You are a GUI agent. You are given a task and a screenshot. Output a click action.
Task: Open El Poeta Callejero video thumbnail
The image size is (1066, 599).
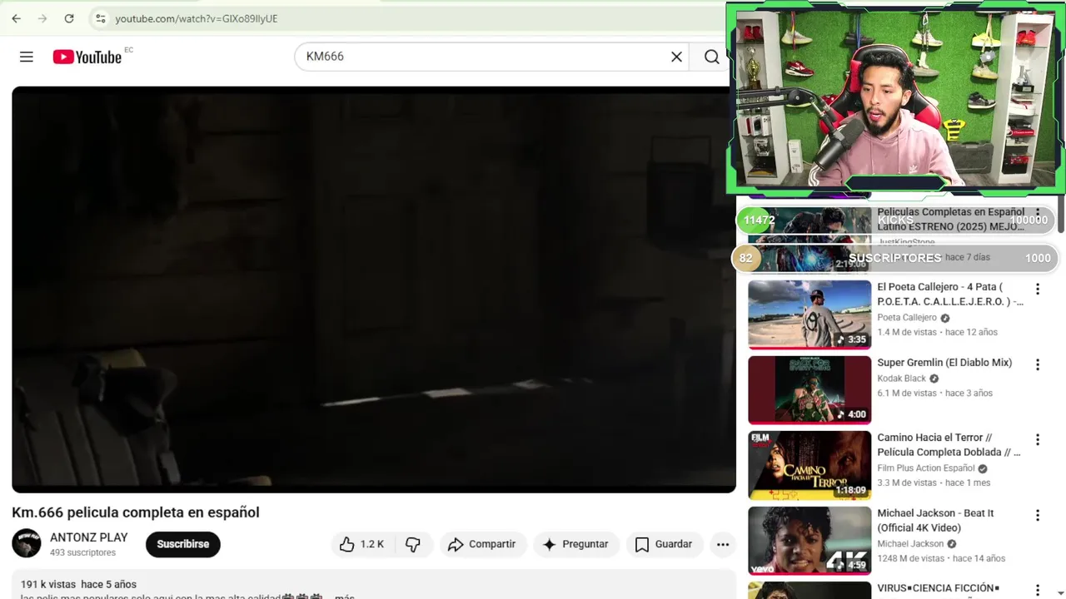click(x=809, y=314)
